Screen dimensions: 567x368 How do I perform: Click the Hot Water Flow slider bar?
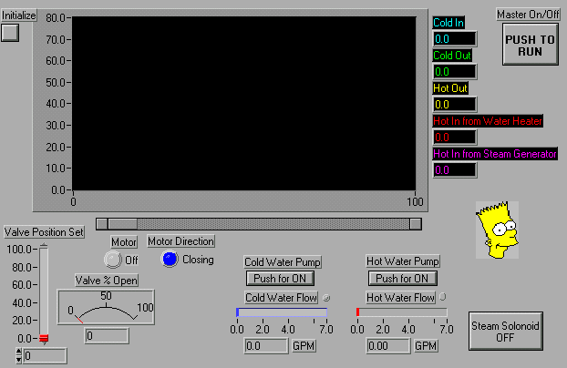point(402,312)
